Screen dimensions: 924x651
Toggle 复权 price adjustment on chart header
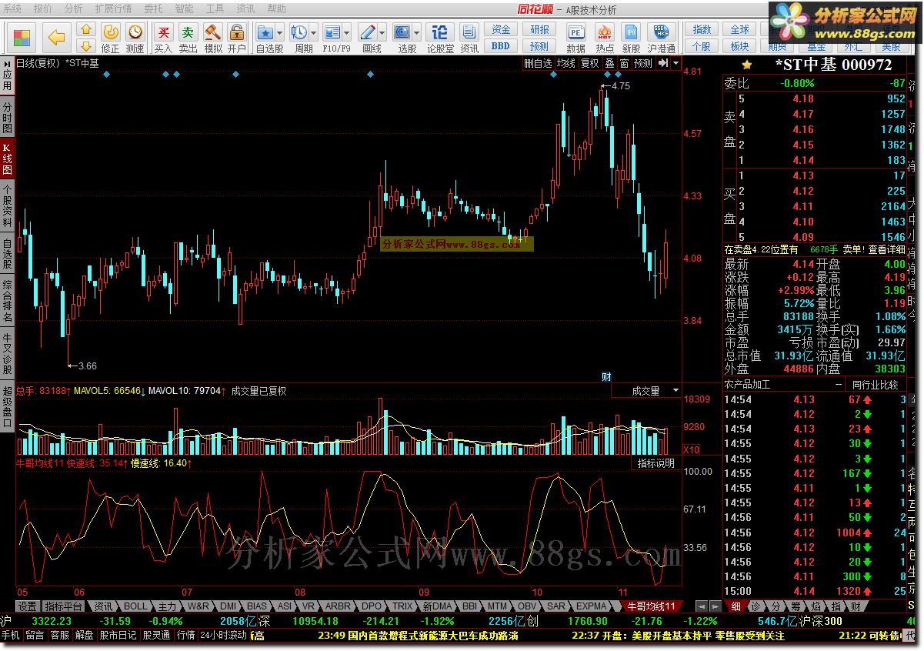tap(589, 63)
